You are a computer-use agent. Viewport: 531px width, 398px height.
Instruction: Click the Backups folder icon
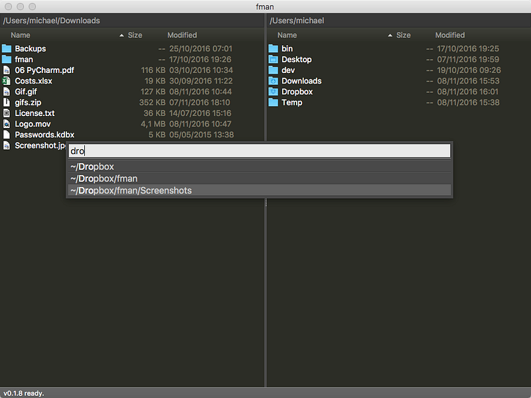(x=7, y=48)
